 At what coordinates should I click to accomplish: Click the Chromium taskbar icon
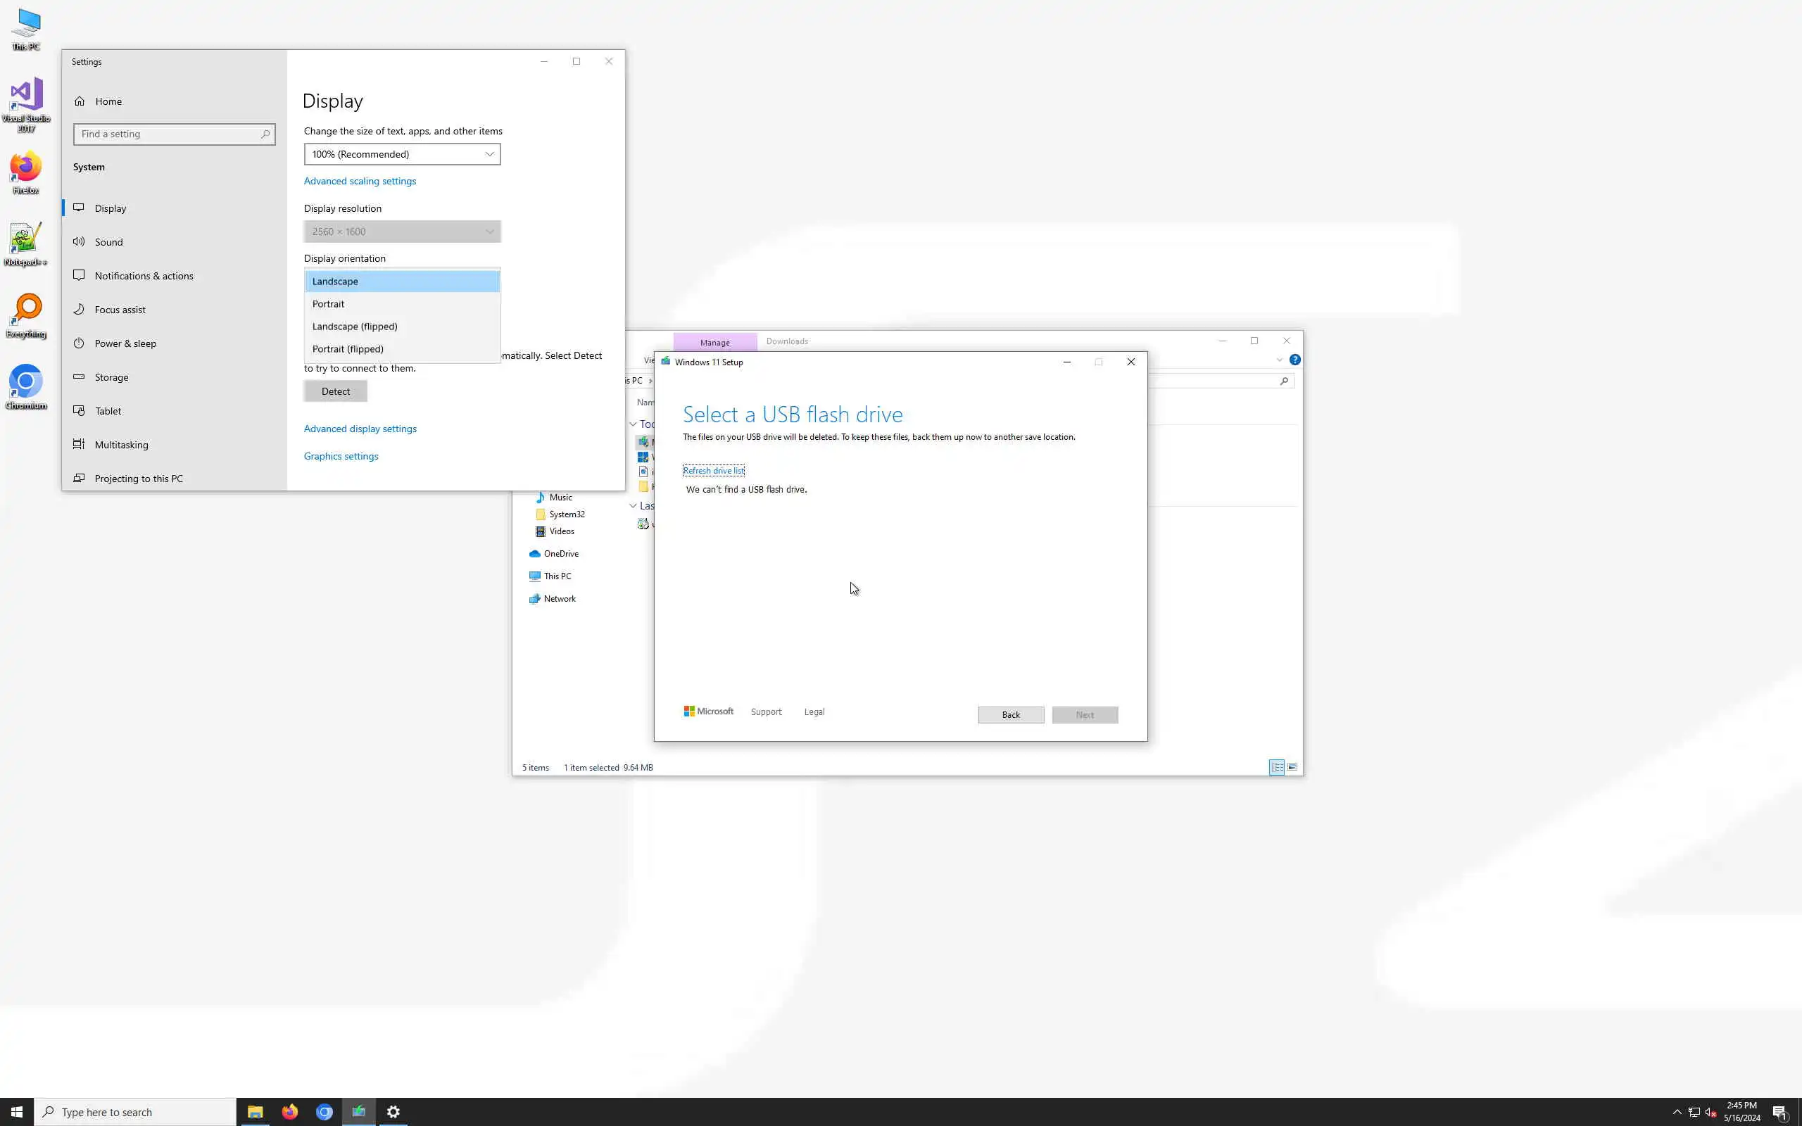coord(324,1112)
